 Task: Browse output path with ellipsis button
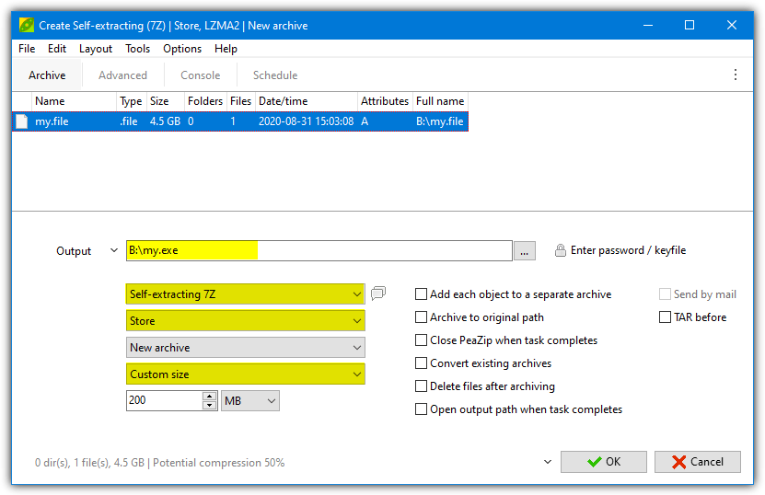525,250
